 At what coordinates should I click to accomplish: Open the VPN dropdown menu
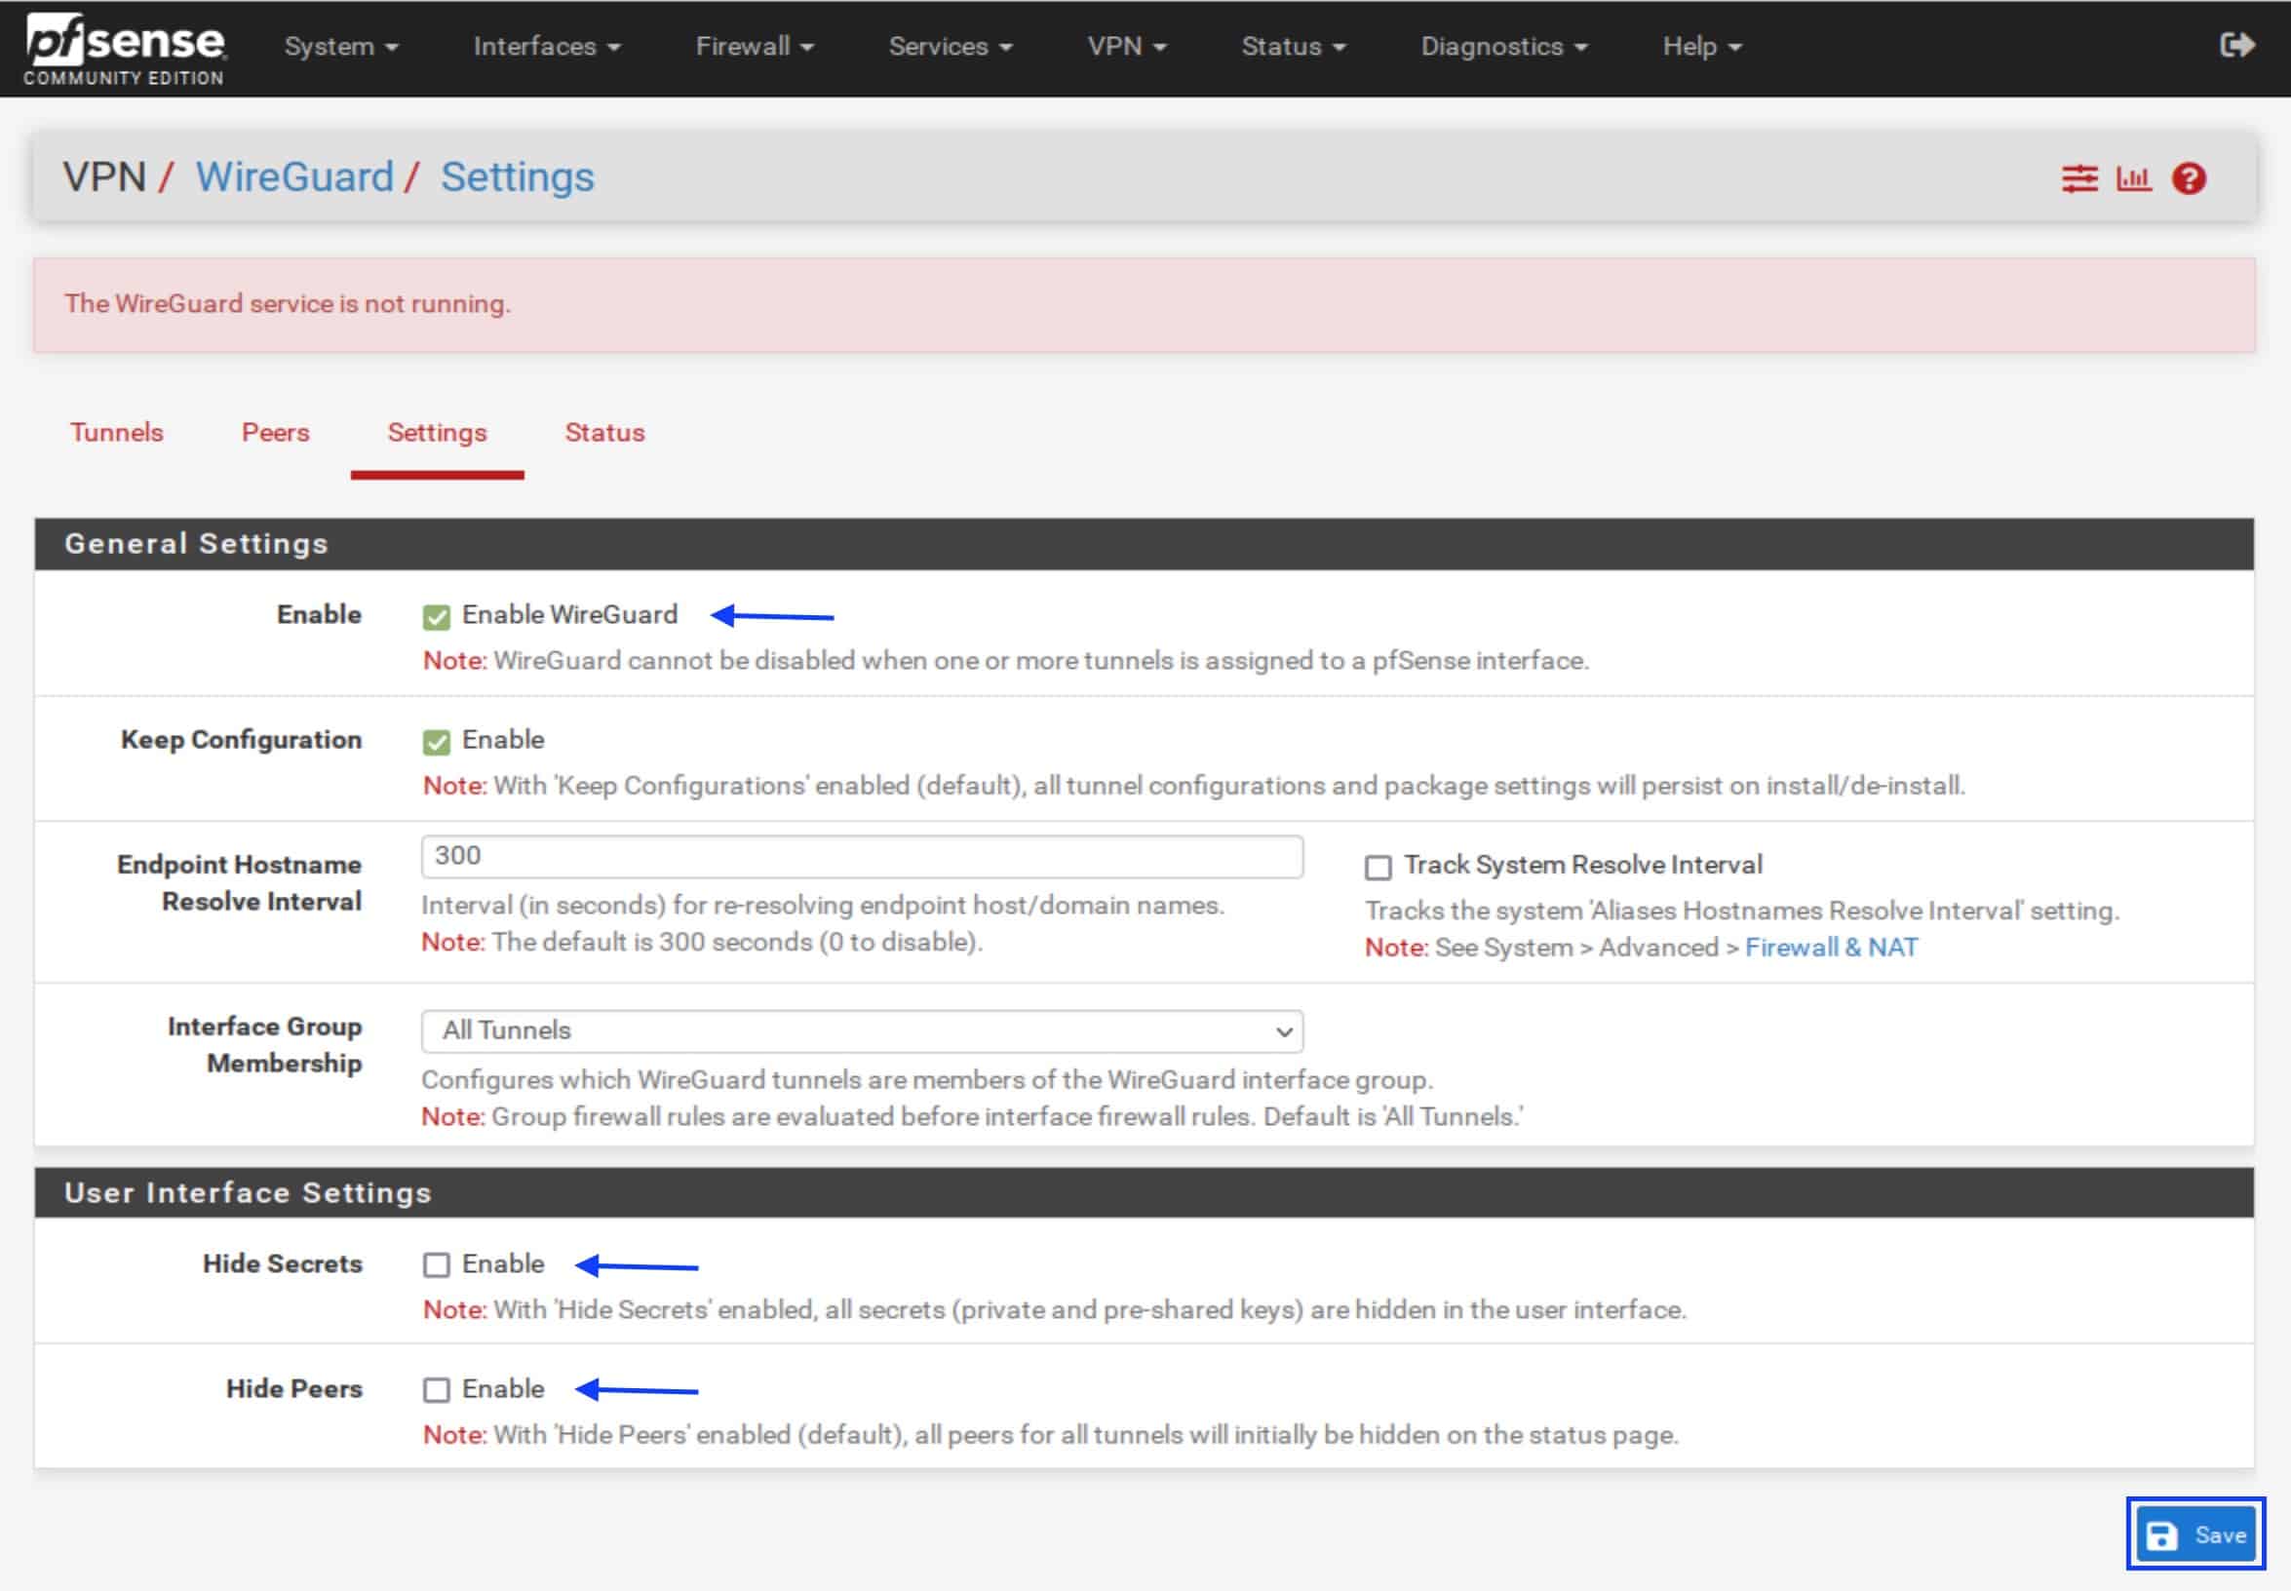coord(1127,46)
